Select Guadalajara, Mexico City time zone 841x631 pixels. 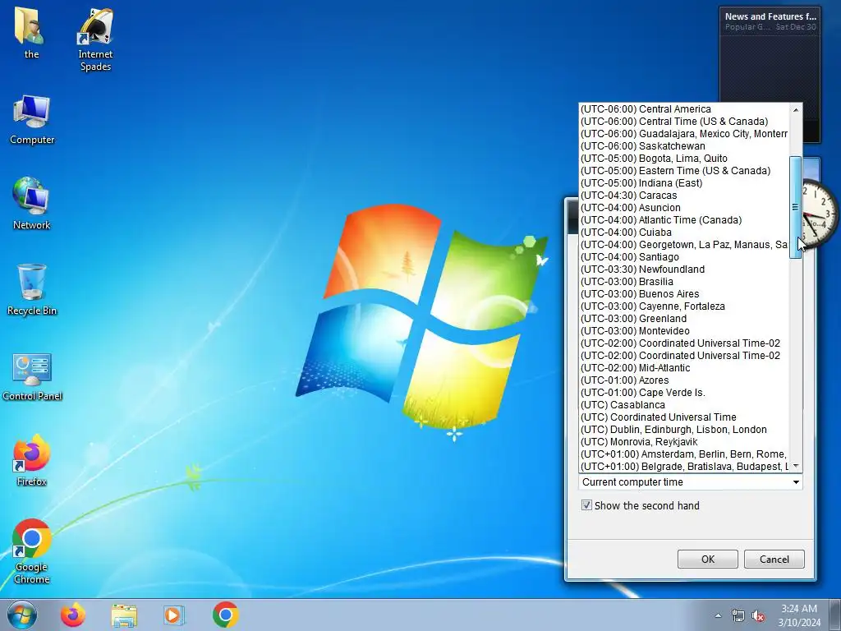(684, 134)
